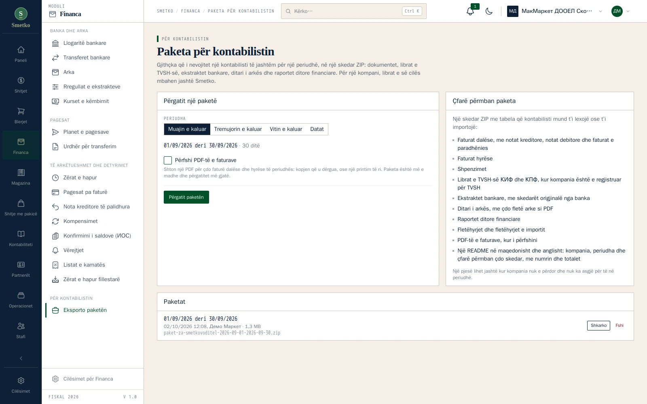Select Tremujorin e kaluar period
Viewport: 647px width, 404px height.
(x=238, y=129)
